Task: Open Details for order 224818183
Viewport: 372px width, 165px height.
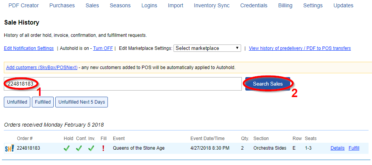Action: coord(337,148)
